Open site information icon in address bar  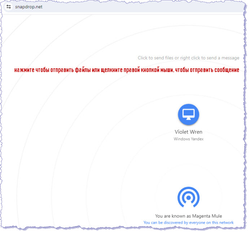pyautogui.click(x=9, y=7)
